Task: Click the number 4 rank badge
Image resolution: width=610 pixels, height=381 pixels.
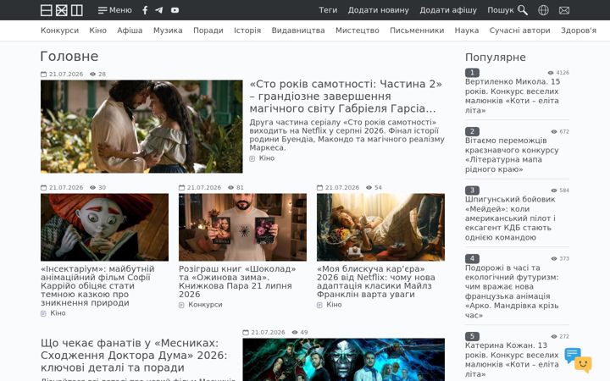Action: pyautogui.click(x=472, y=258)
